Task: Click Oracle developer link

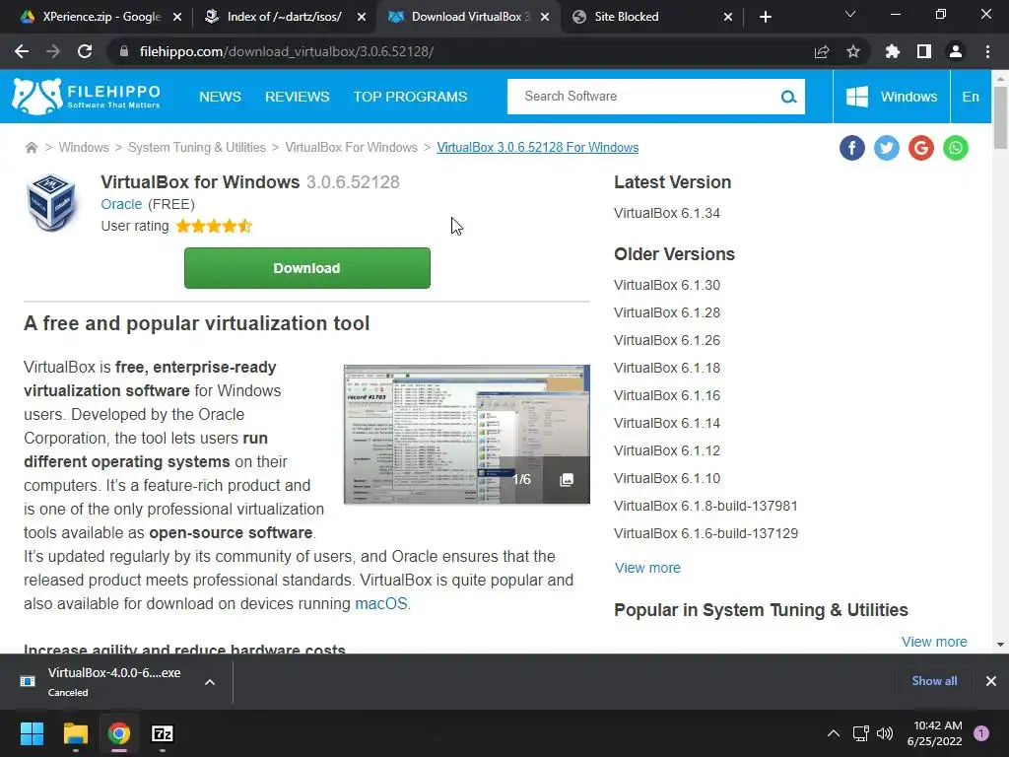Action: click(x=121, y=204)
